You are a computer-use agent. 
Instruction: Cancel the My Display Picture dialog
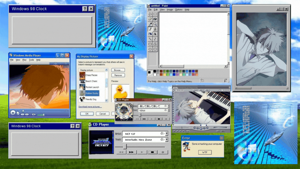[x=103, y=114]
